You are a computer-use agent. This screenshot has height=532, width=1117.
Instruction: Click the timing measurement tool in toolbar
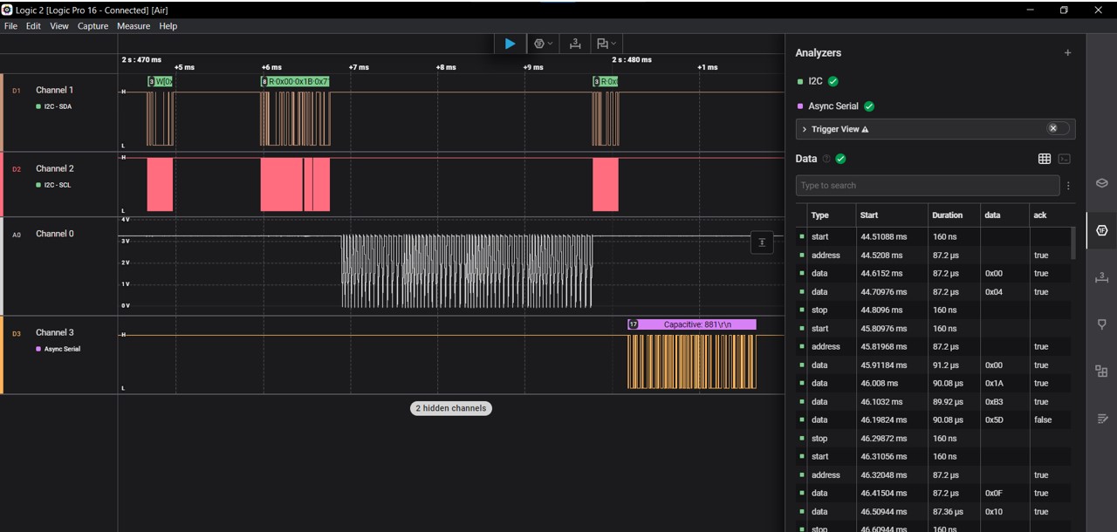(575, 44)
